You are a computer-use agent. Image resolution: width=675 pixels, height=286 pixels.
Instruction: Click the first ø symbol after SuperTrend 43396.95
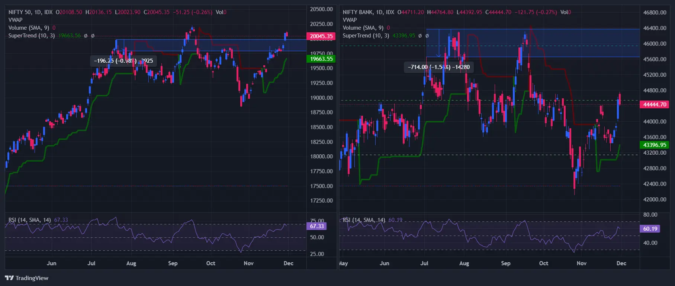pos(420,36)
